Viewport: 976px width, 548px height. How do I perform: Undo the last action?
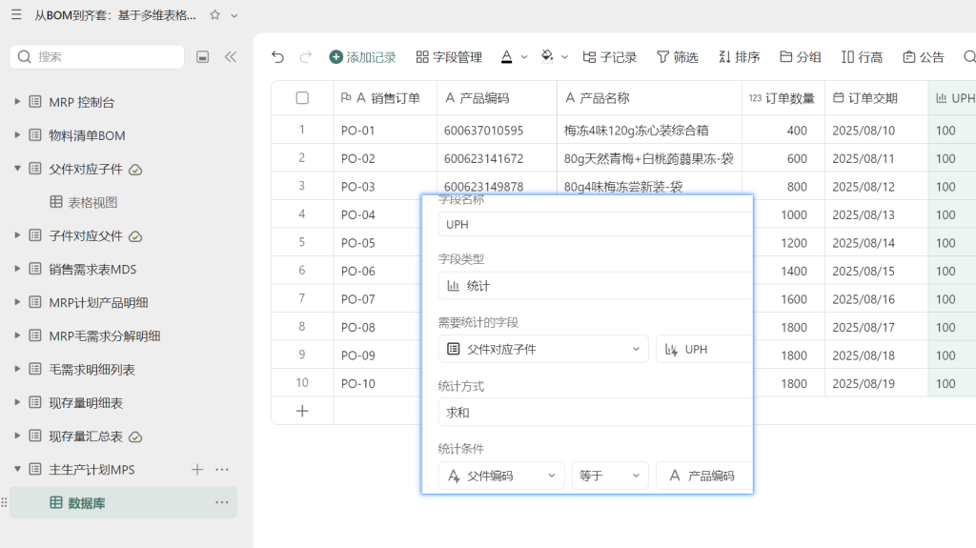point(277,57)
